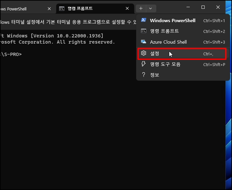The height and width of the screenshot is (190, 232).
Task: Click the Ctrl+Shift+2 shortcut label
Action: [214, 31]
